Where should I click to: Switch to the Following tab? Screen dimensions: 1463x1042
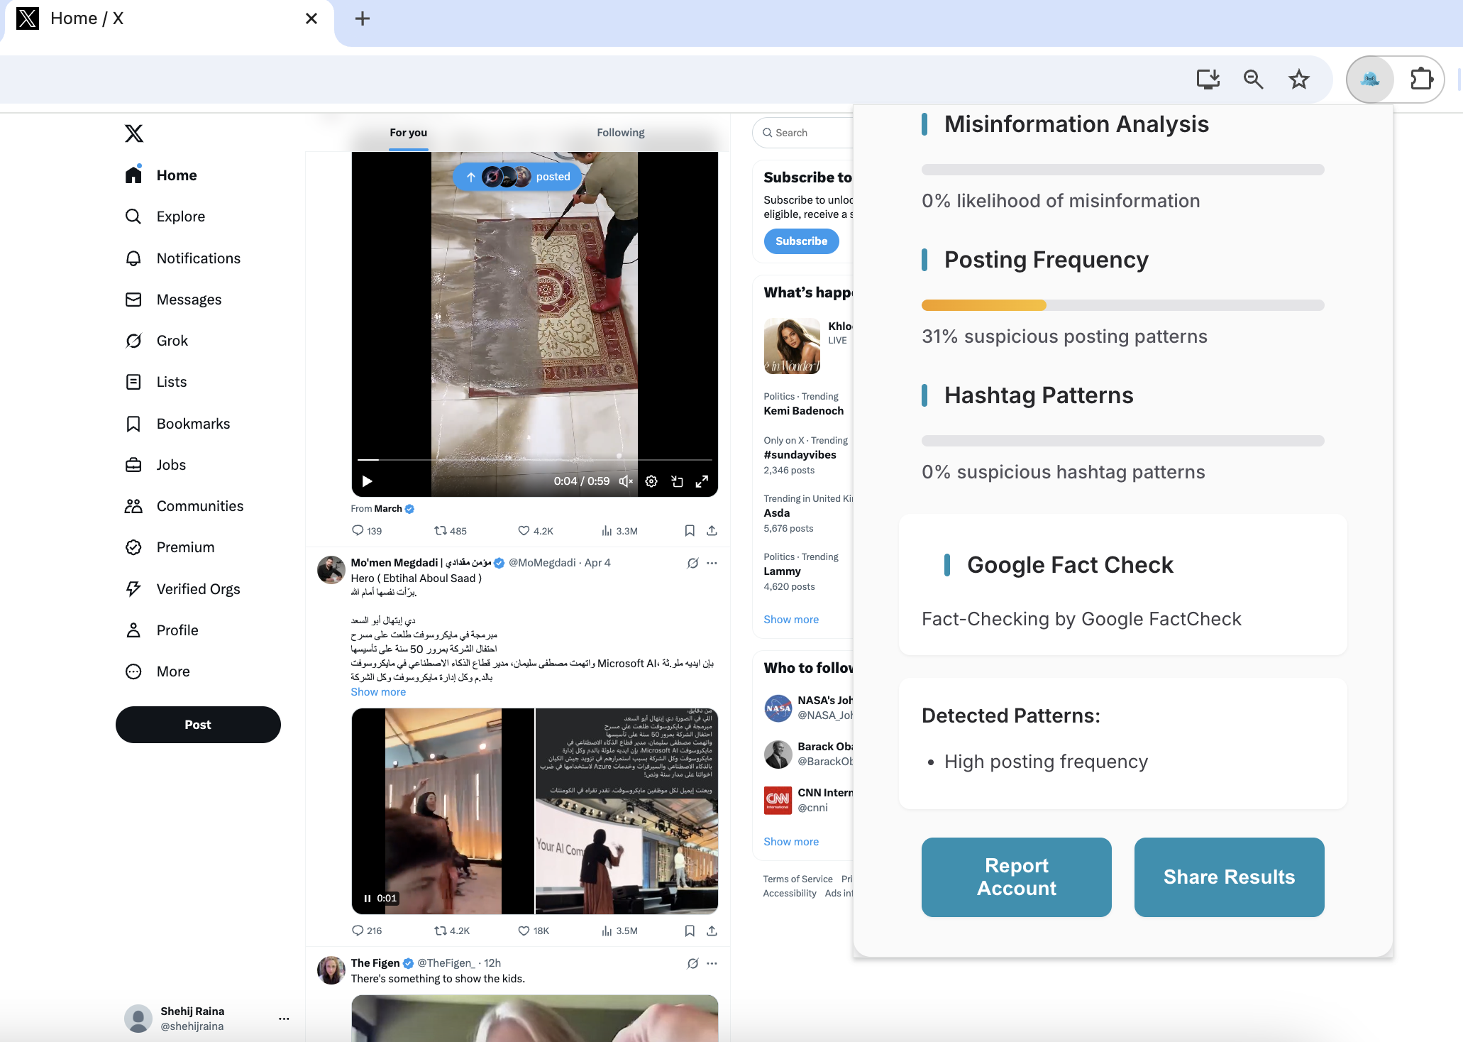(620, 133)
